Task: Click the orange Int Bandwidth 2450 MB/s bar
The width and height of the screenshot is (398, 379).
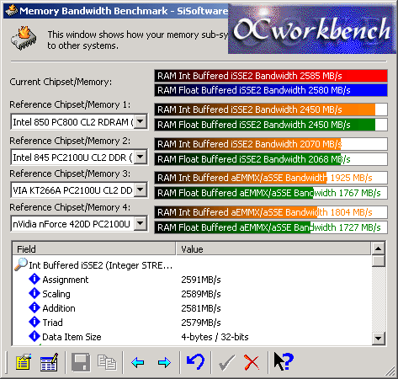Action: 271,109
